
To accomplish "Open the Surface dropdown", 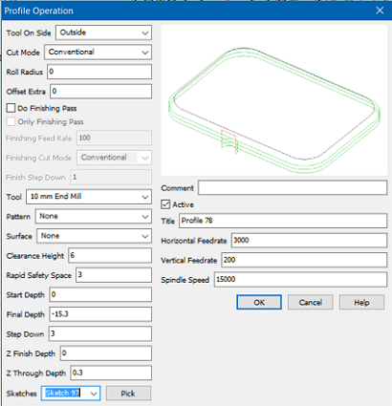I will click(x=94, y=236).
